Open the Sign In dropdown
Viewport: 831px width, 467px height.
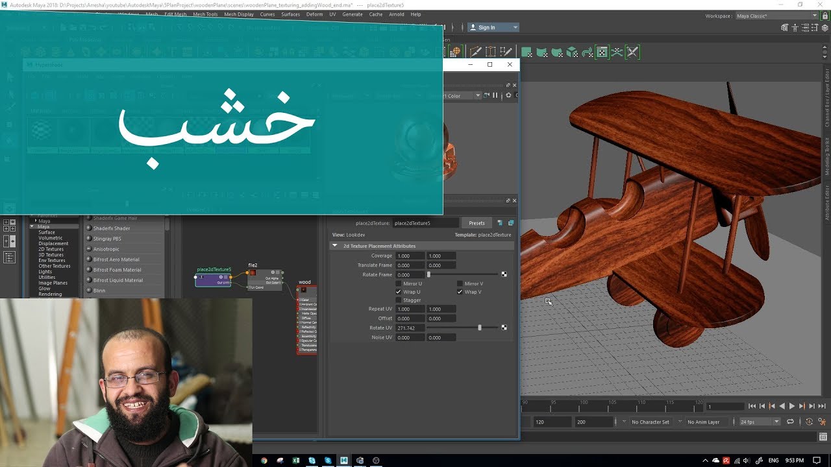(x=493, y=27)
